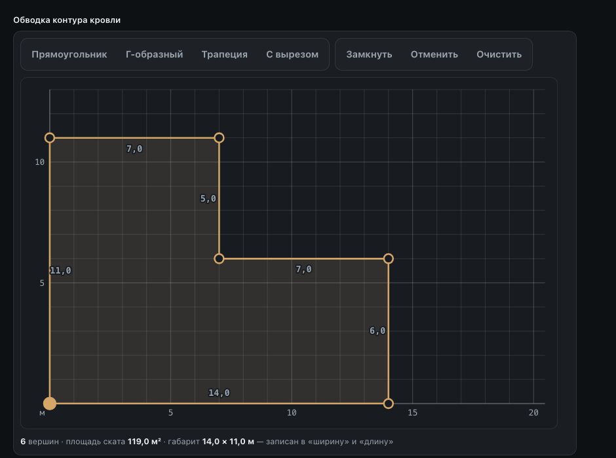
Task: Select the vertex above the 6,0 edge
Action: coord(388,258)
